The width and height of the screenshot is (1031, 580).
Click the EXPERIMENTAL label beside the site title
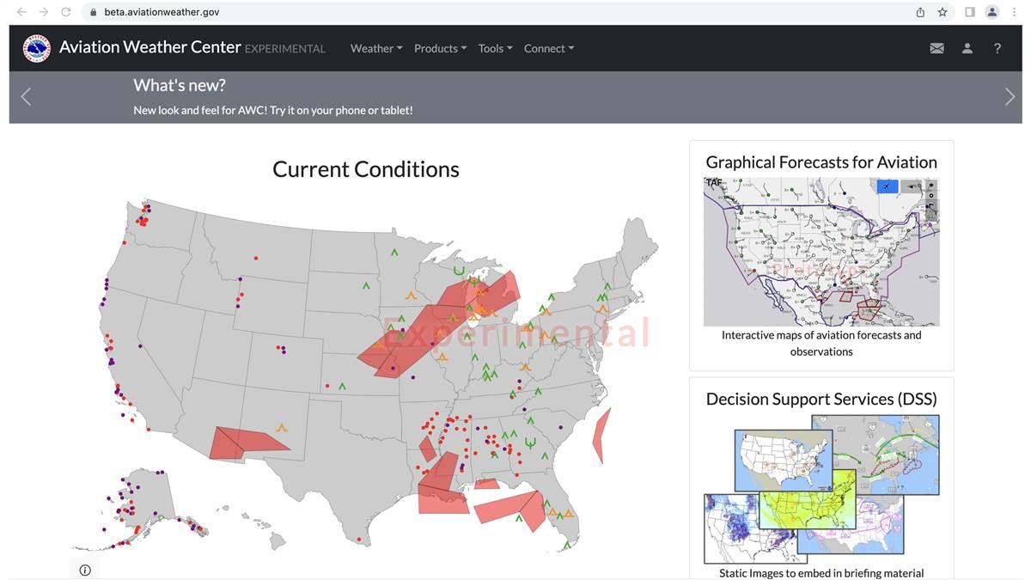pyautogui.click(x=285, y=49)
